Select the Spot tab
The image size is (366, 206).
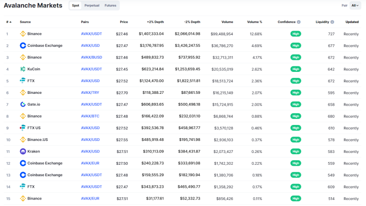75,5
